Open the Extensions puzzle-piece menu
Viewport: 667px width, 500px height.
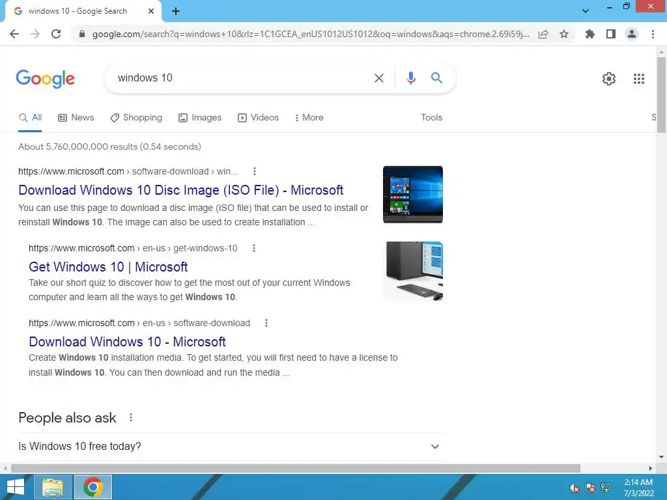click(x=589, y=34)
